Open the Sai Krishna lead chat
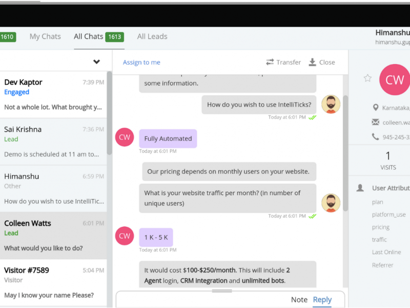 pos(53,142)
